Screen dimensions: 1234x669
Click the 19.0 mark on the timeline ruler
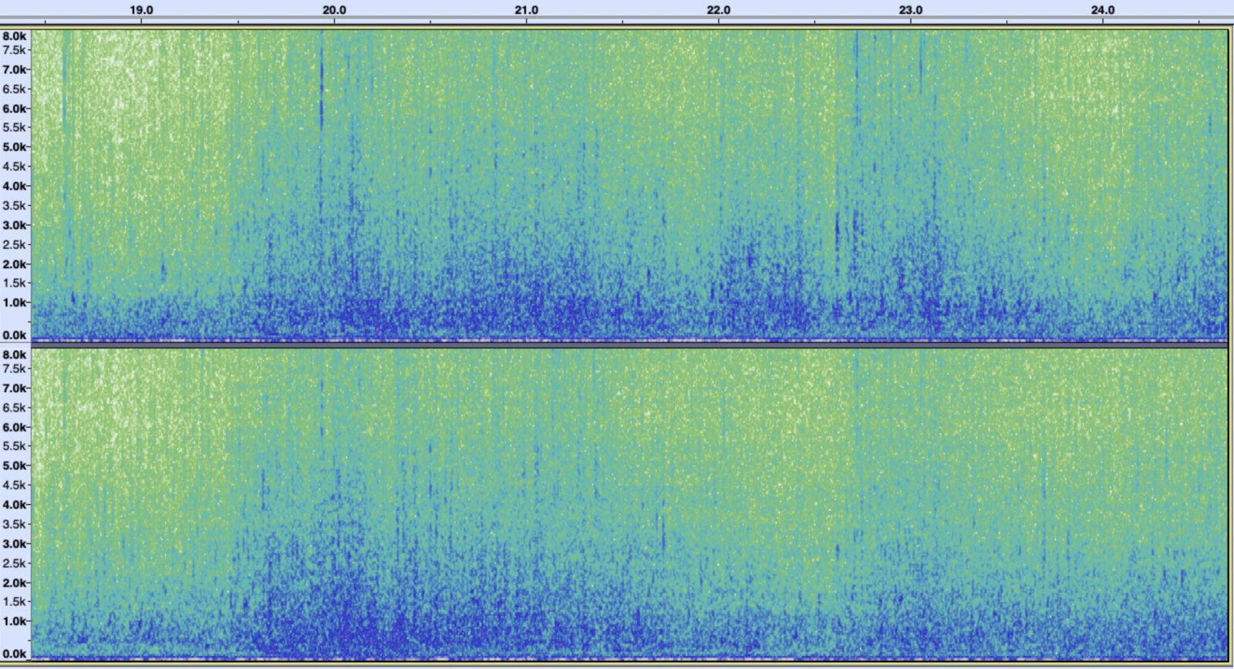coord(141,10)
